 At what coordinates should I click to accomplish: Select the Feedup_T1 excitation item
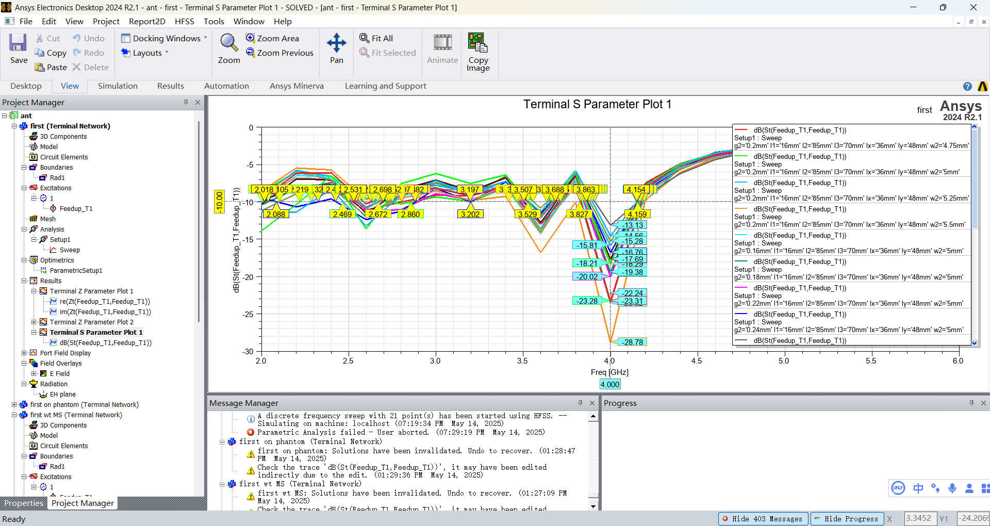point(76,208)
